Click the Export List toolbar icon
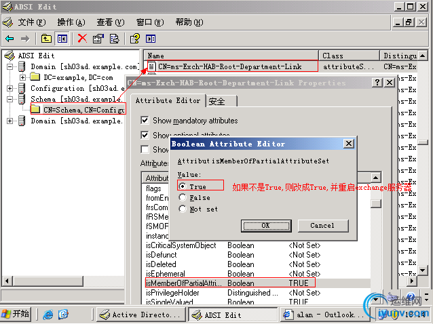 coord(114,39)
